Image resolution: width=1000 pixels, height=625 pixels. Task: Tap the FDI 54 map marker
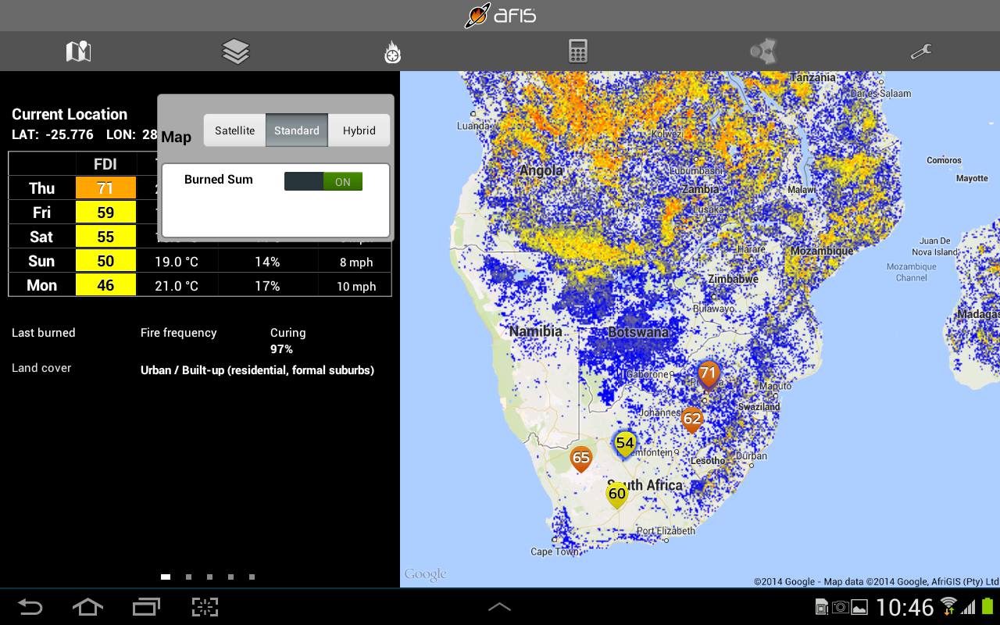pos(624,444)
